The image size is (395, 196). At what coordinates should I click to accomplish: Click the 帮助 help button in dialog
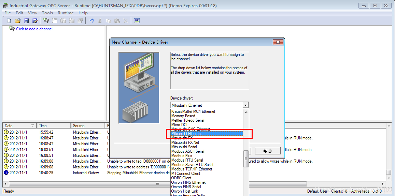[268, 151]
